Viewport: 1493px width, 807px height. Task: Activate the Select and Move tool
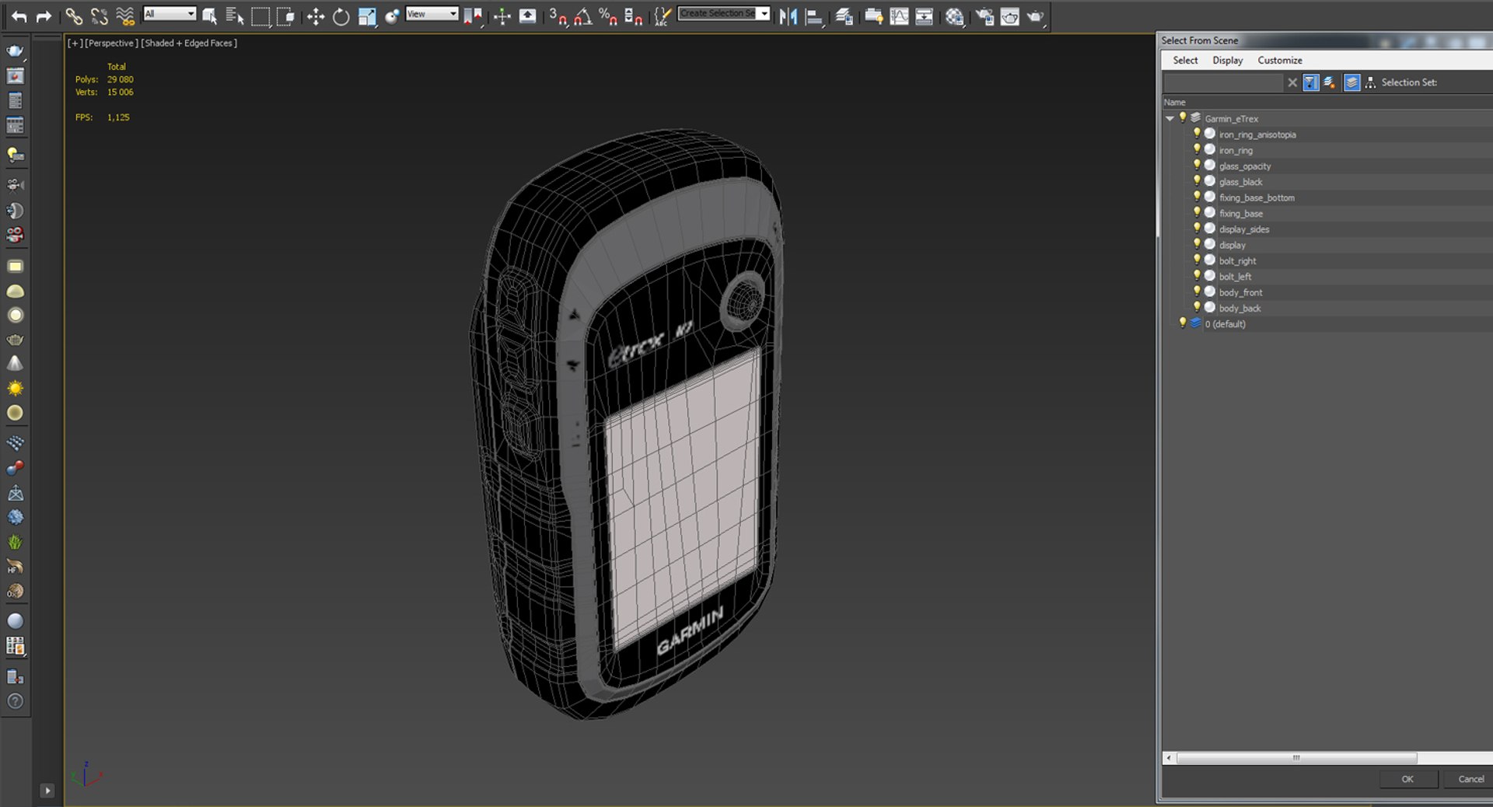[x=315, y=16]
